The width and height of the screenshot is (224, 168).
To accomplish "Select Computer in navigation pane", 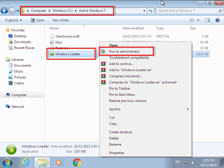I will pos(22,95).
